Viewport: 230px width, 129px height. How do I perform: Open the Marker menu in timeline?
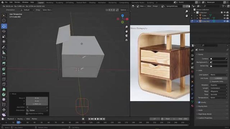point(34,119)
